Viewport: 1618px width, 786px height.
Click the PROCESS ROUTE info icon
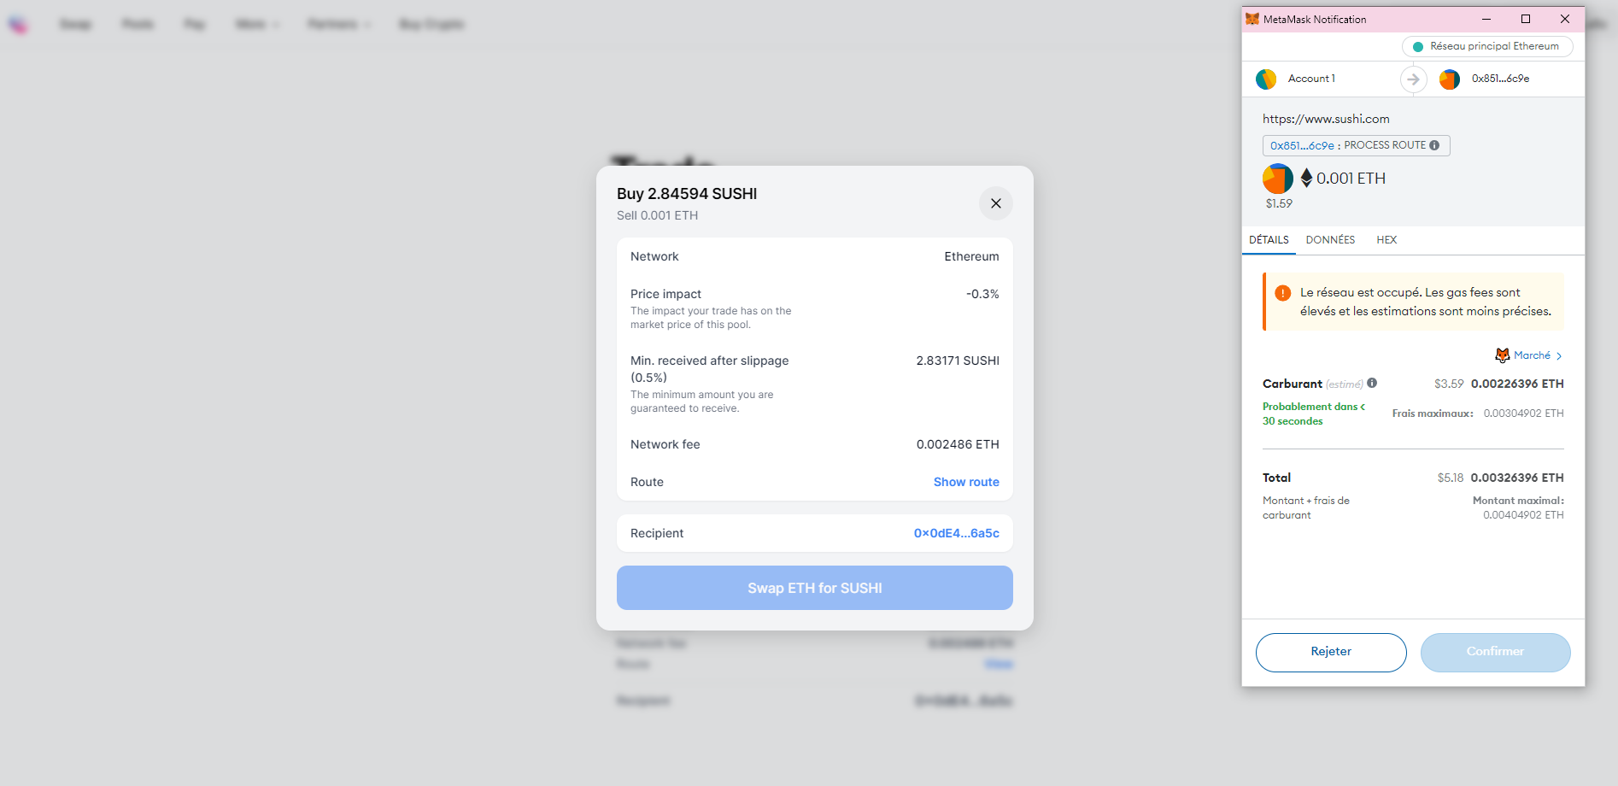click(1434, 145)
